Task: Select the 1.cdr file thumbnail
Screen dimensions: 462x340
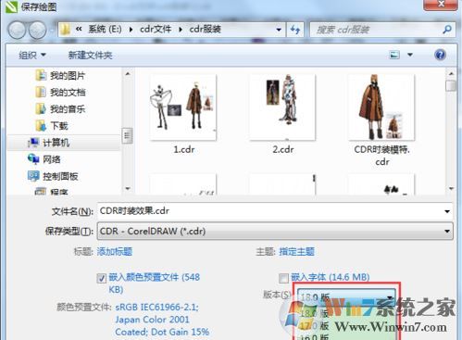Action: coord(183,107)
